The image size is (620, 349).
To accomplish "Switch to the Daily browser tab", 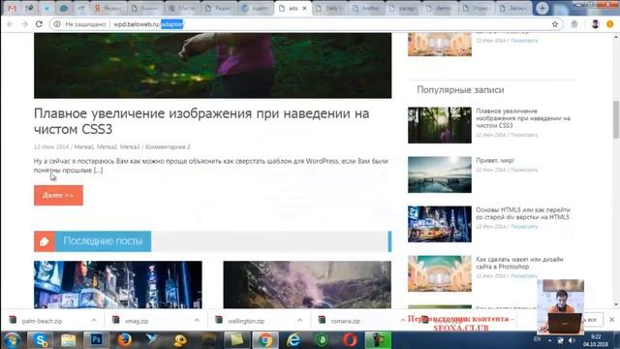I will (x=330, y=8).
